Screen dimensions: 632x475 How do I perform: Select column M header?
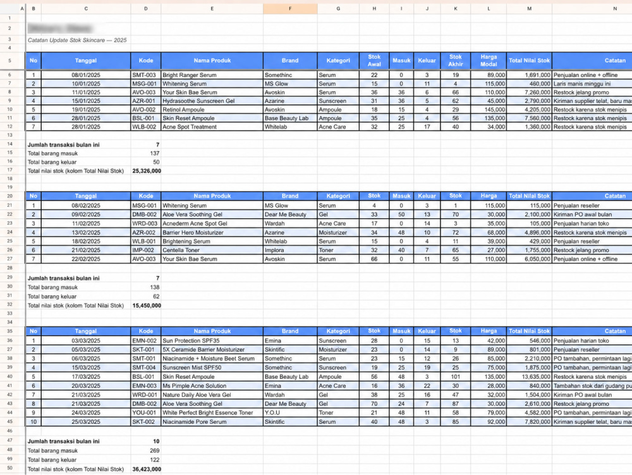[529, 8]
